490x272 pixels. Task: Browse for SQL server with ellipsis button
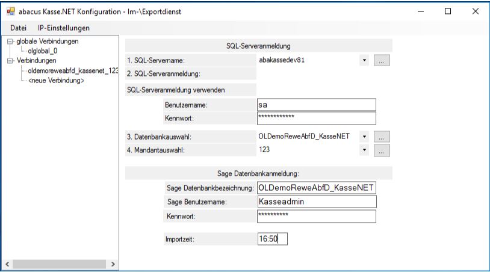click(x=382, y=60)
